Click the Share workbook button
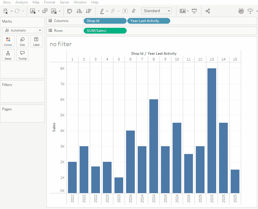This screenshot has width=258, height=209. tap(208, 11)
